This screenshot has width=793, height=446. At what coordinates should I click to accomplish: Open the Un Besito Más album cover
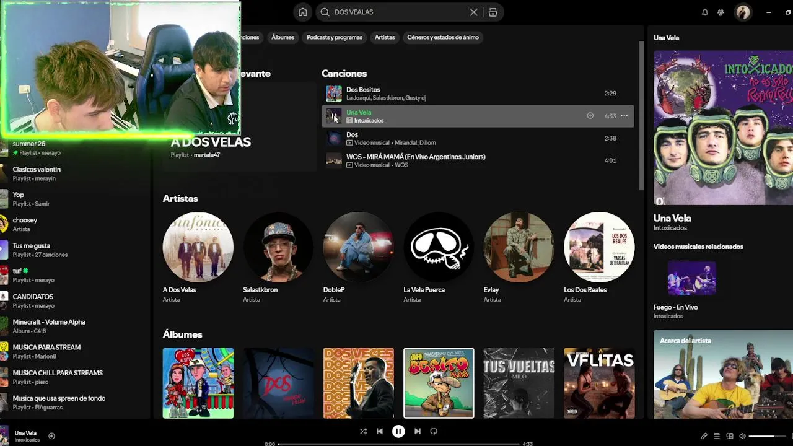(x=439, y=383)
